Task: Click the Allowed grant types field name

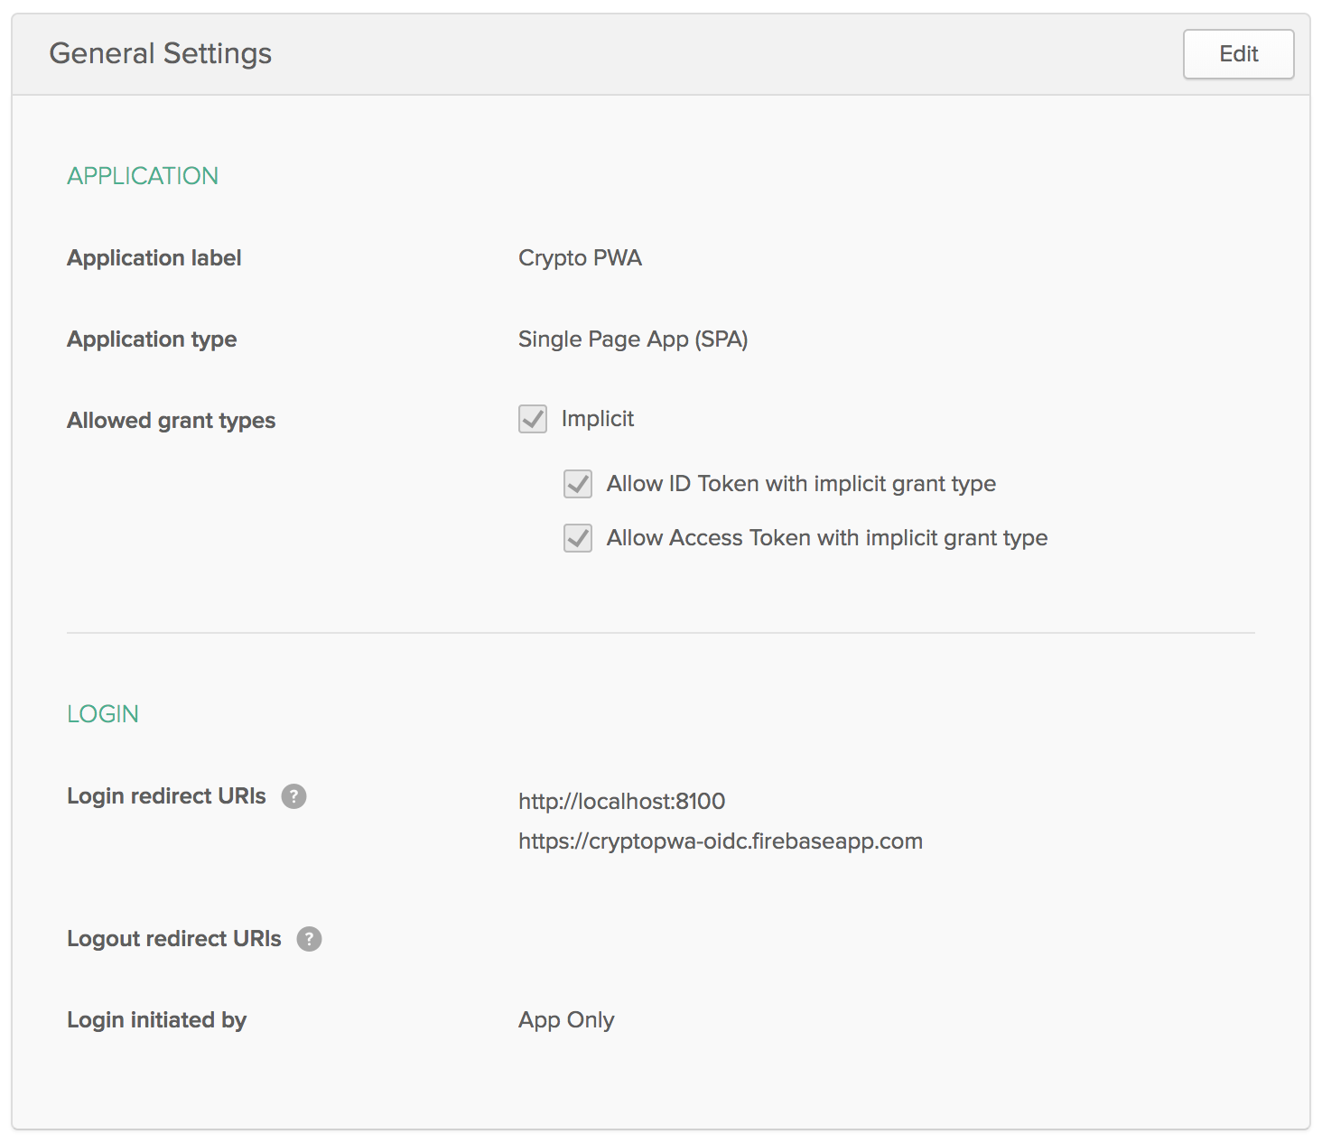Action: click(x=171, y=421)
